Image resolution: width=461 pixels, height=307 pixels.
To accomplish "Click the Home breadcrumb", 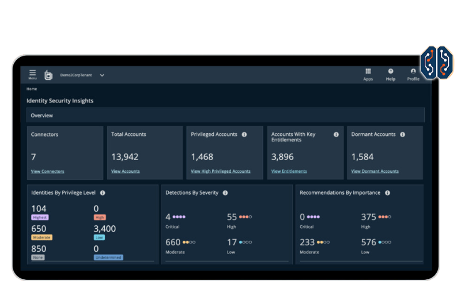I will coord(32,89).
